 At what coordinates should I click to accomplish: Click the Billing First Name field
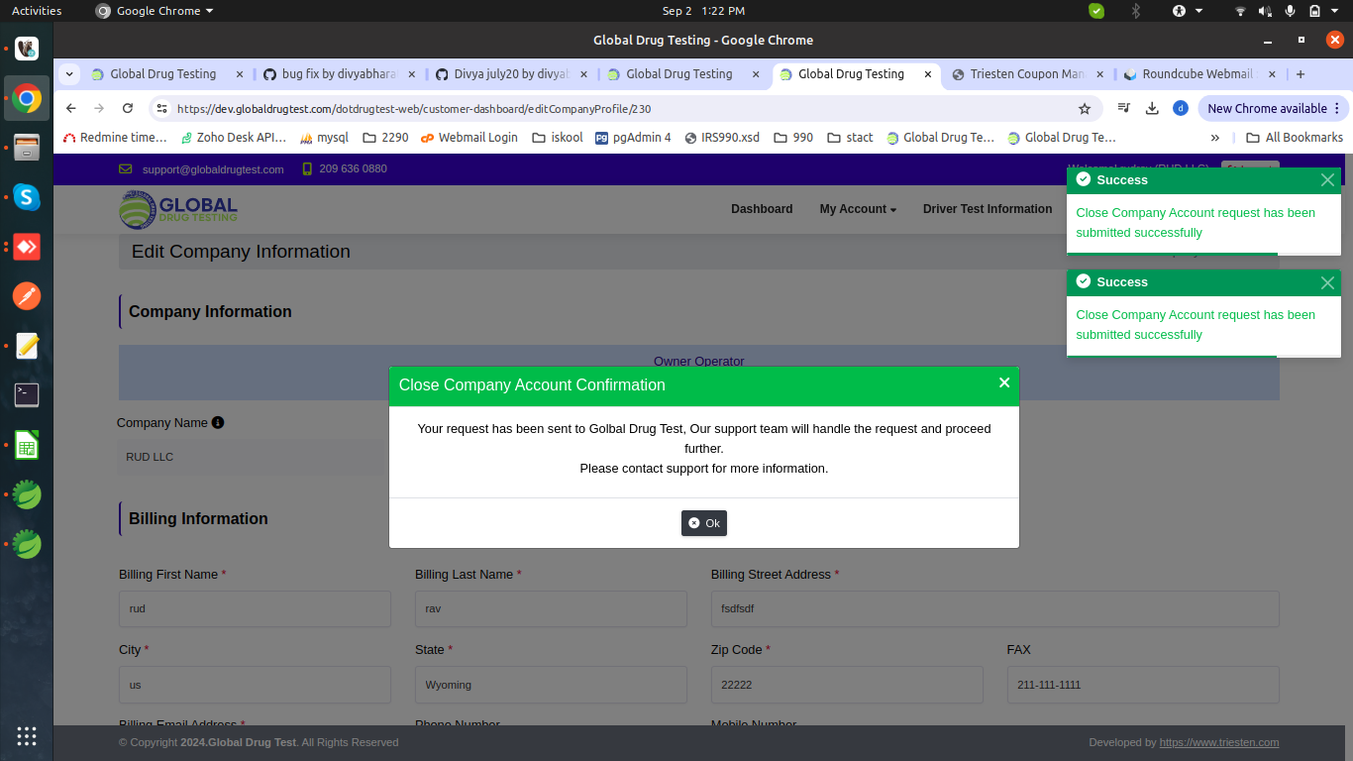pyautogui.click(x=255, y=608)
